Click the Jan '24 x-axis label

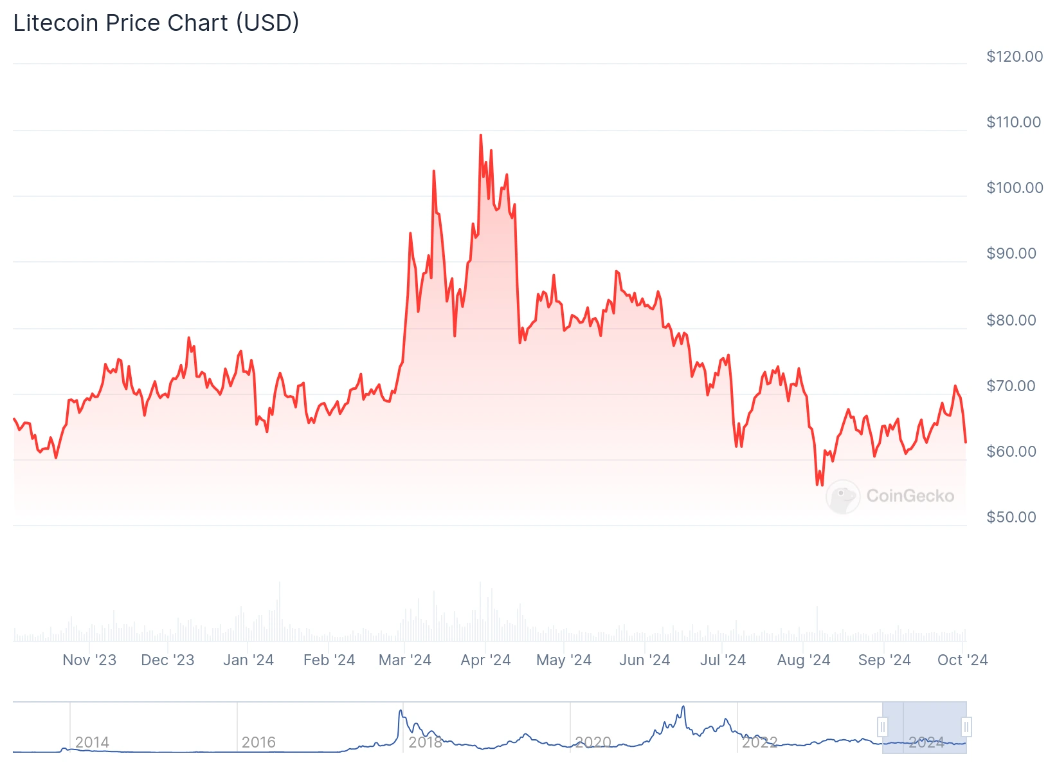[248, 660]
